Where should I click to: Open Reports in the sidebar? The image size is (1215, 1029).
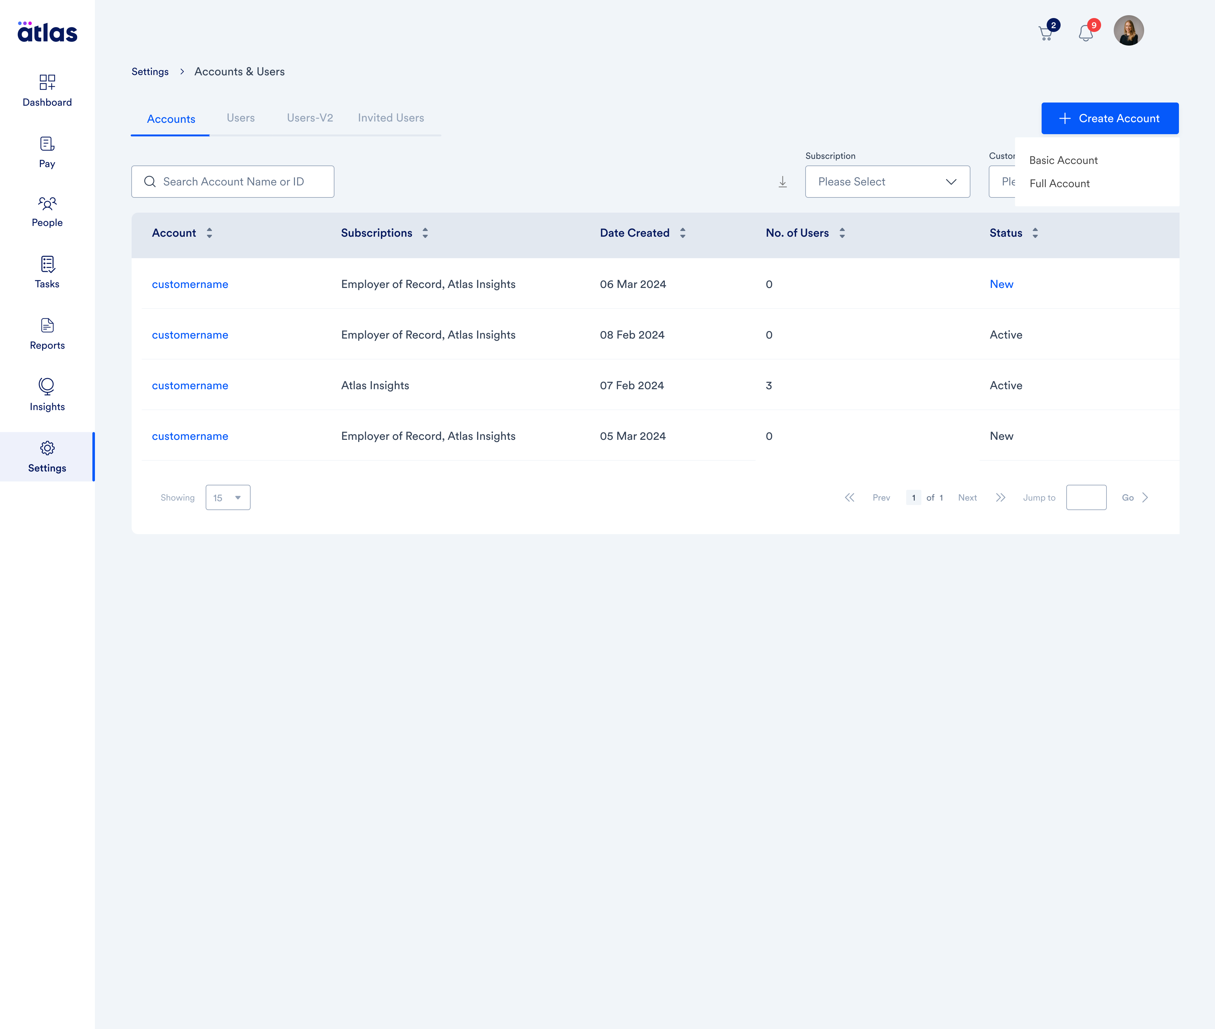[x=47, y=334]
